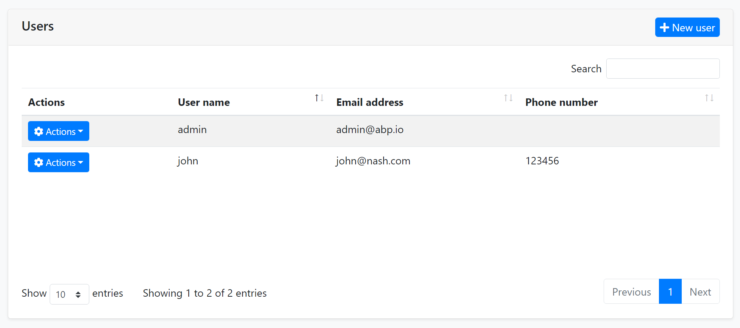The image size is (740, 328).
Task: Click the admin@abp.io email cell
Action: (370, 130)
